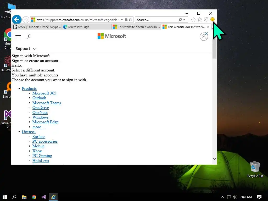
Task: Click the address bar URL field
Action: pos(77,20)
